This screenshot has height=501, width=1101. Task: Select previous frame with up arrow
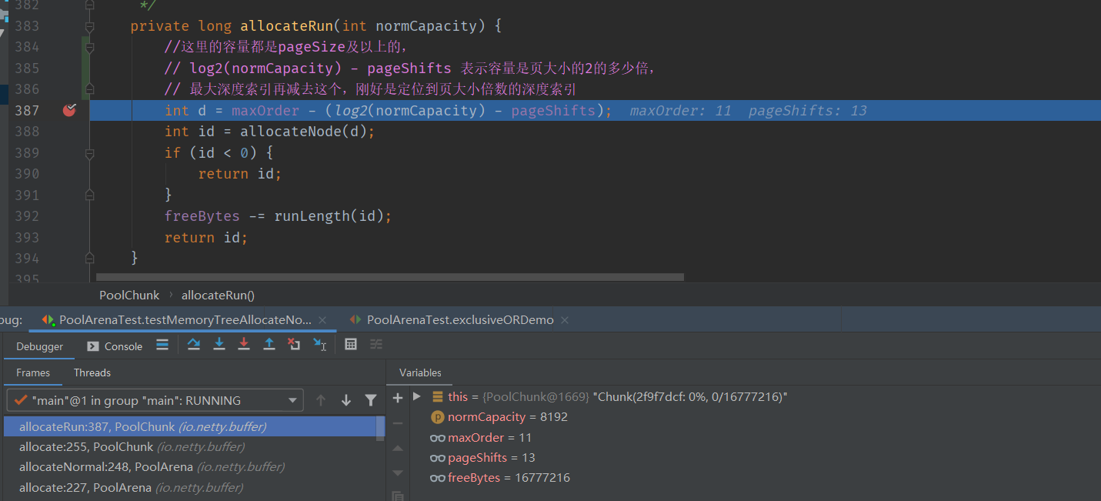pyautogui.click(x=321, y=400)
